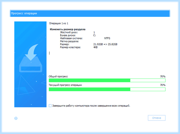Image resolution: width=180 pixels, height=134 pixels.
Task: Click the Текущий прогресс операции bar
Action: 107,89
